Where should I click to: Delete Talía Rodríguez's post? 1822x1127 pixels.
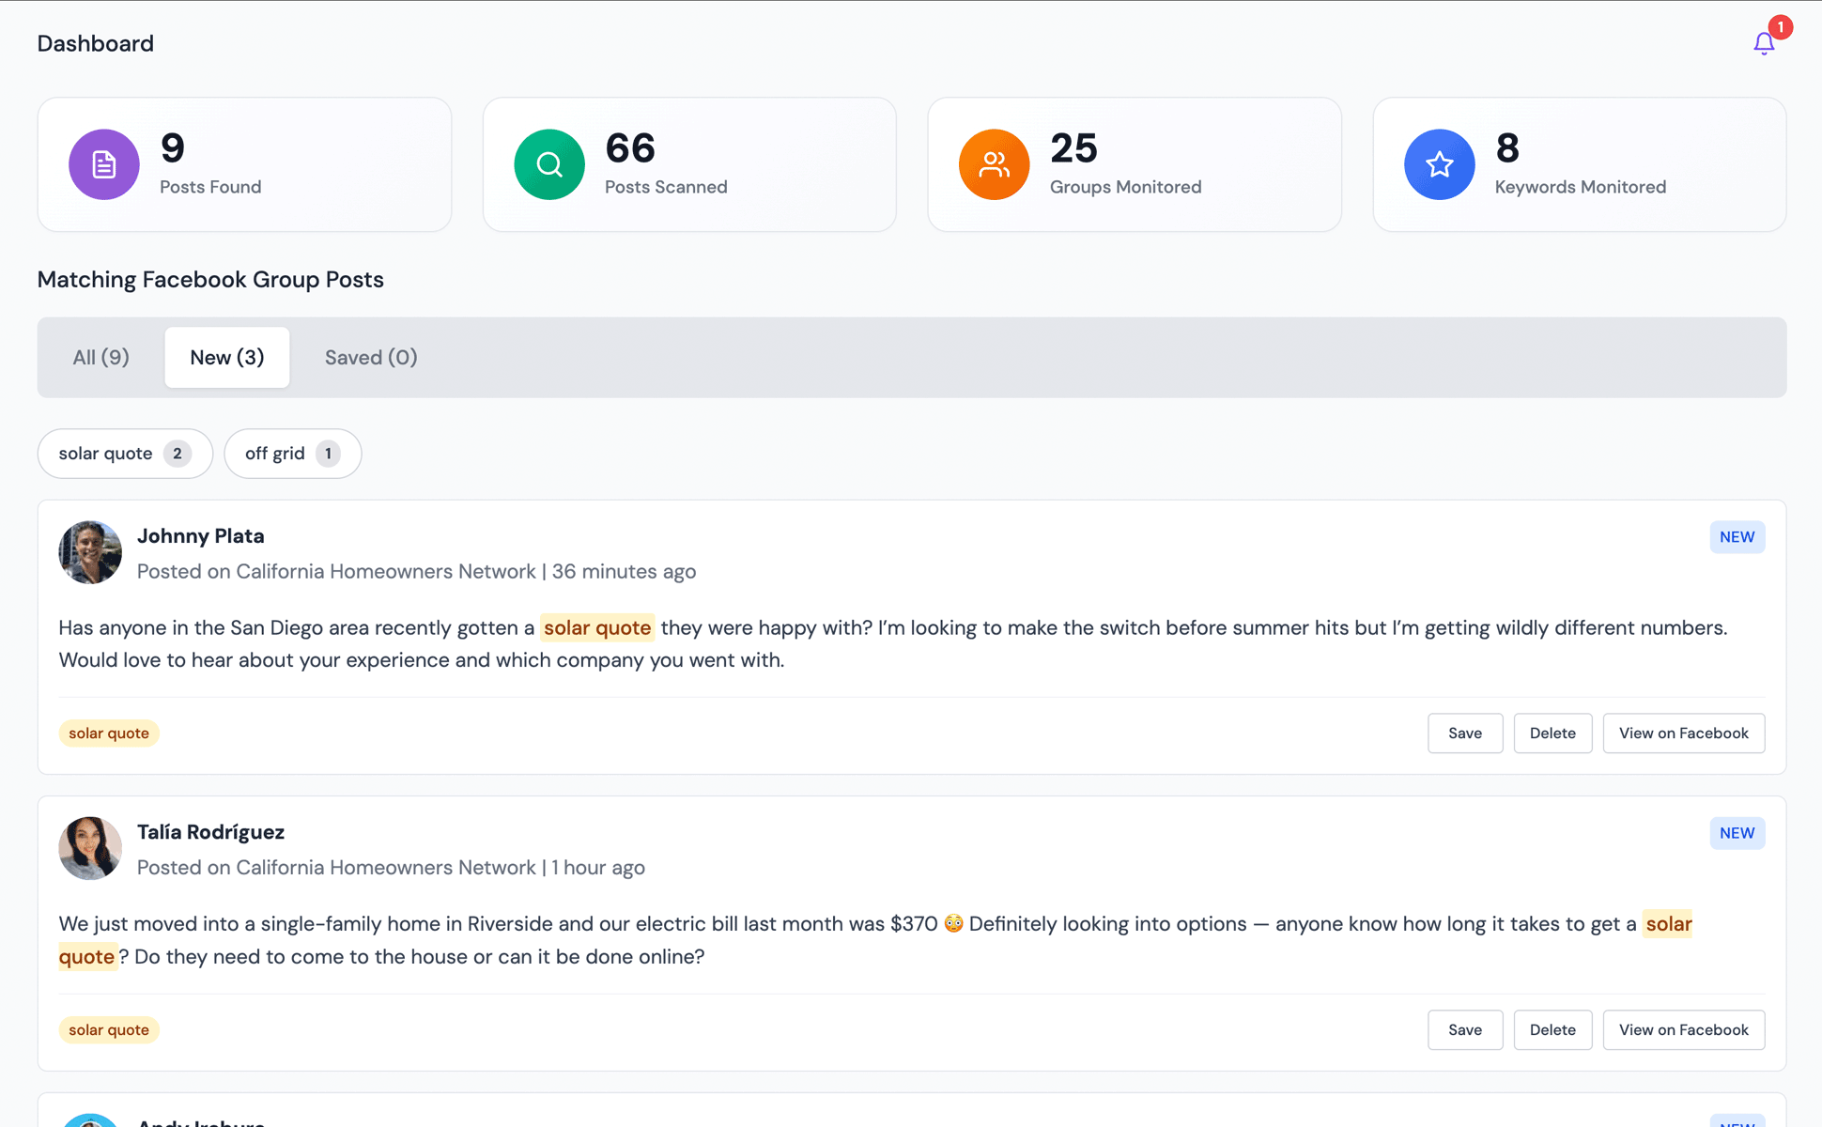pyautogui.click(x=1552, y=1030)
